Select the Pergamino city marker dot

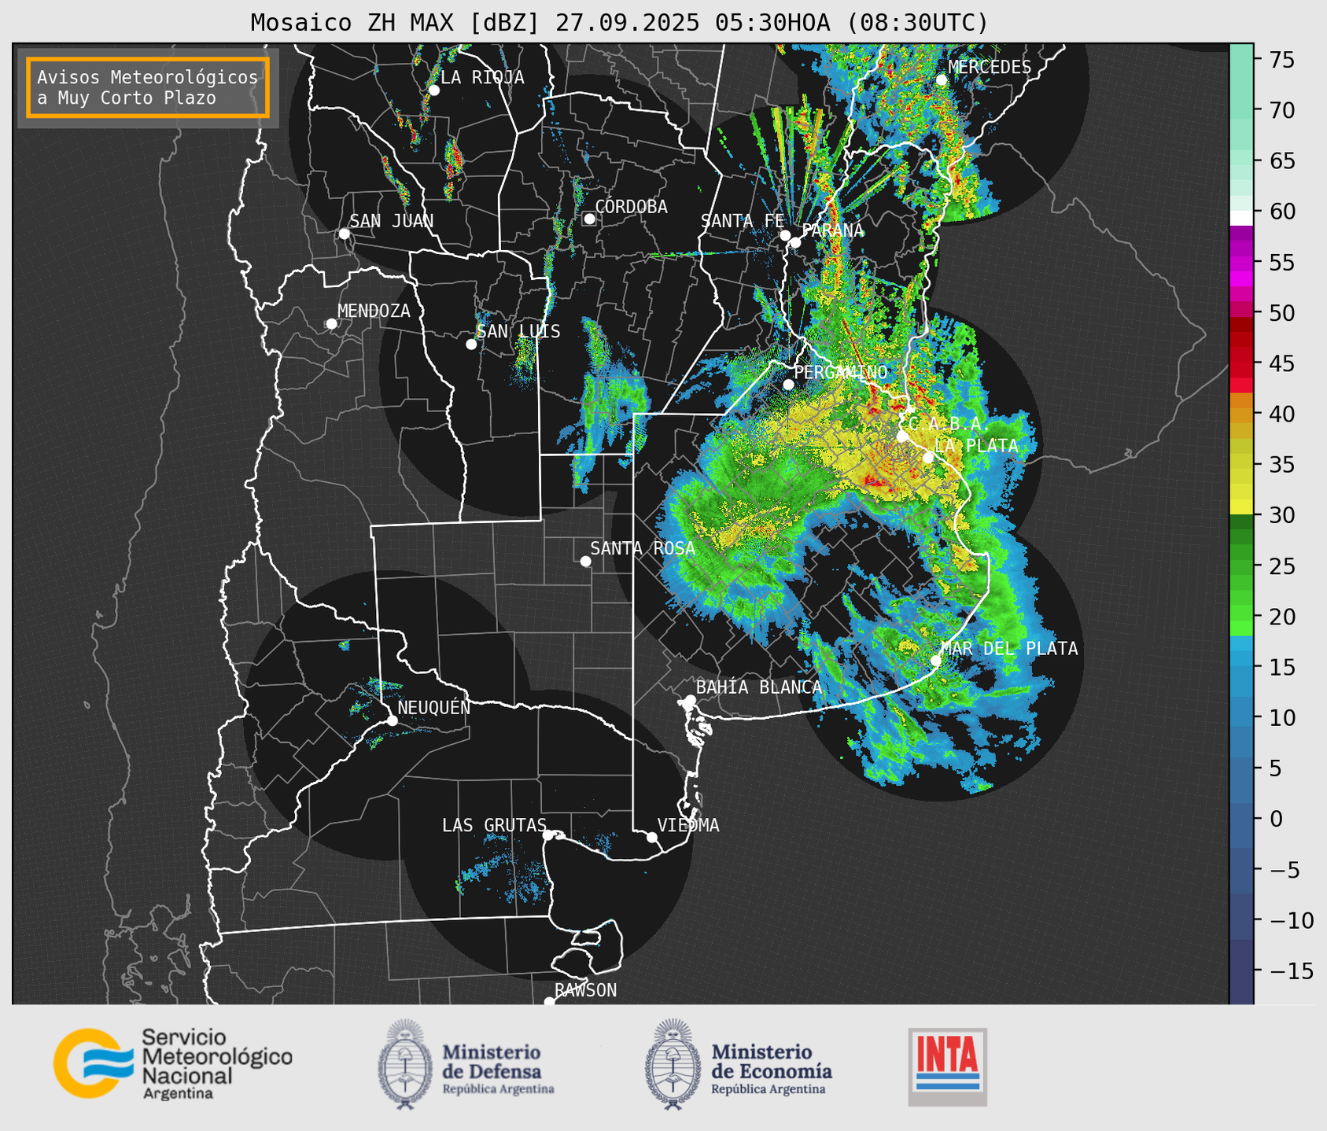point(788,385)
